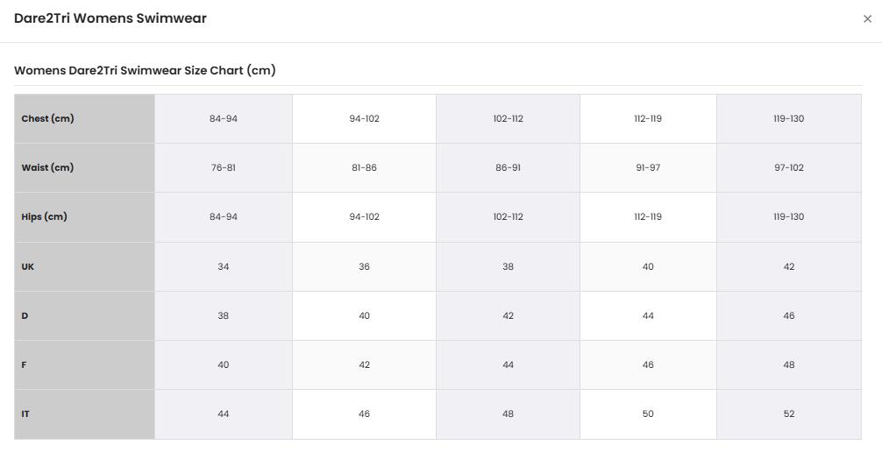Select chest measurement 112-119 cell
Image resolution: width=882 pixels, height=452 pixels.
pos(648,118)
